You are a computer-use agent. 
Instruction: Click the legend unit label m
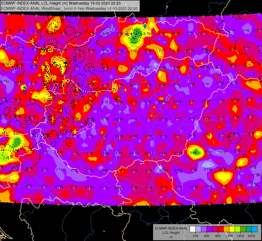coord(171,237)
